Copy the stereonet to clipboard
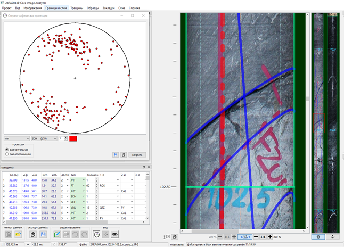 tap(123, 154)
